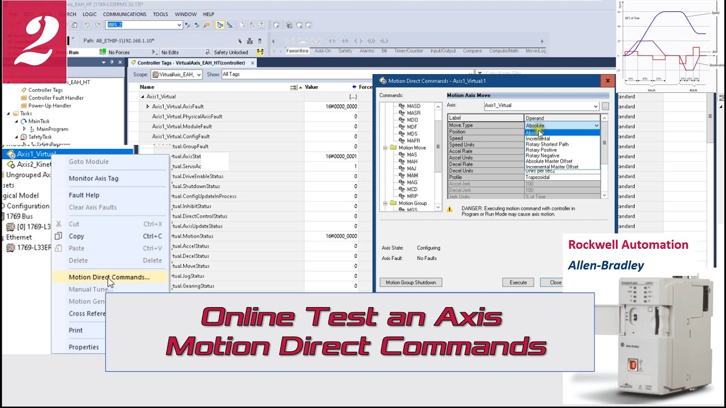Image resolution: width=726 pixels, height=408 pixels.
Task: Collapse the Motion Move command folder
Action: tap(385, 148)
